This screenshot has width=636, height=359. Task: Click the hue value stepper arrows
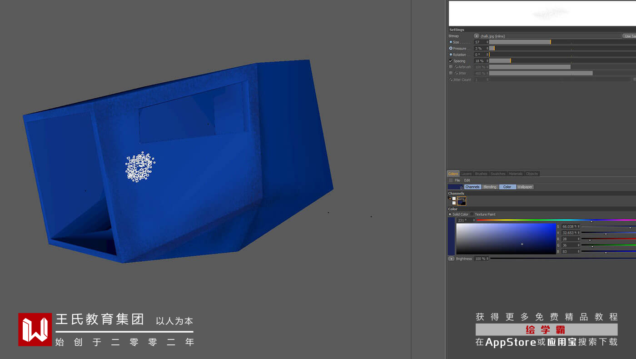474,220
